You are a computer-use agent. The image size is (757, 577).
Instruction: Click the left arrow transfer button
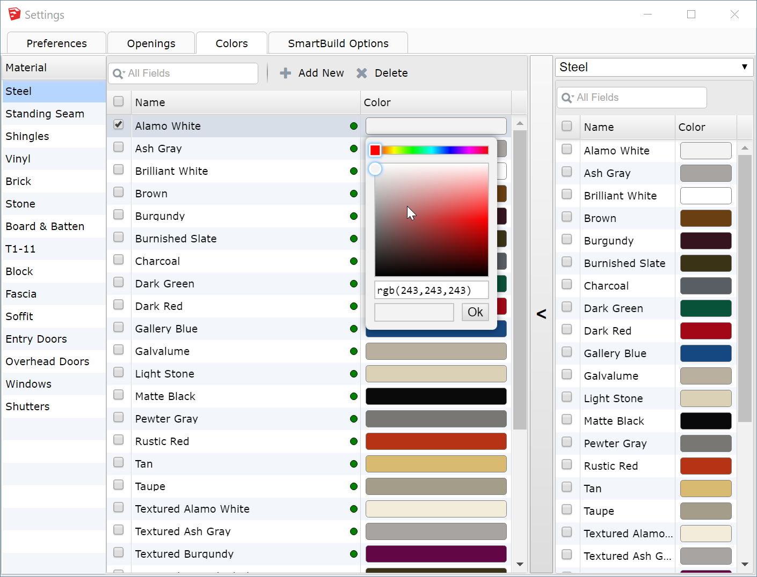coord(541,314)
